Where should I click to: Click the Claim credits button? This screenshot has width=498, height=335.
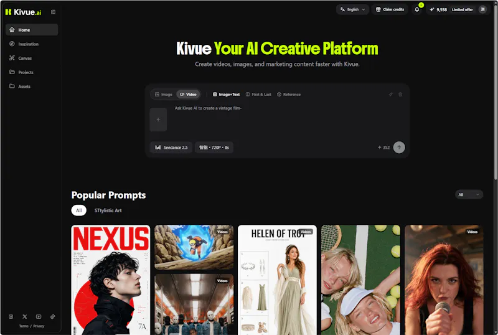pyautogui.click(x=390, y=9)
